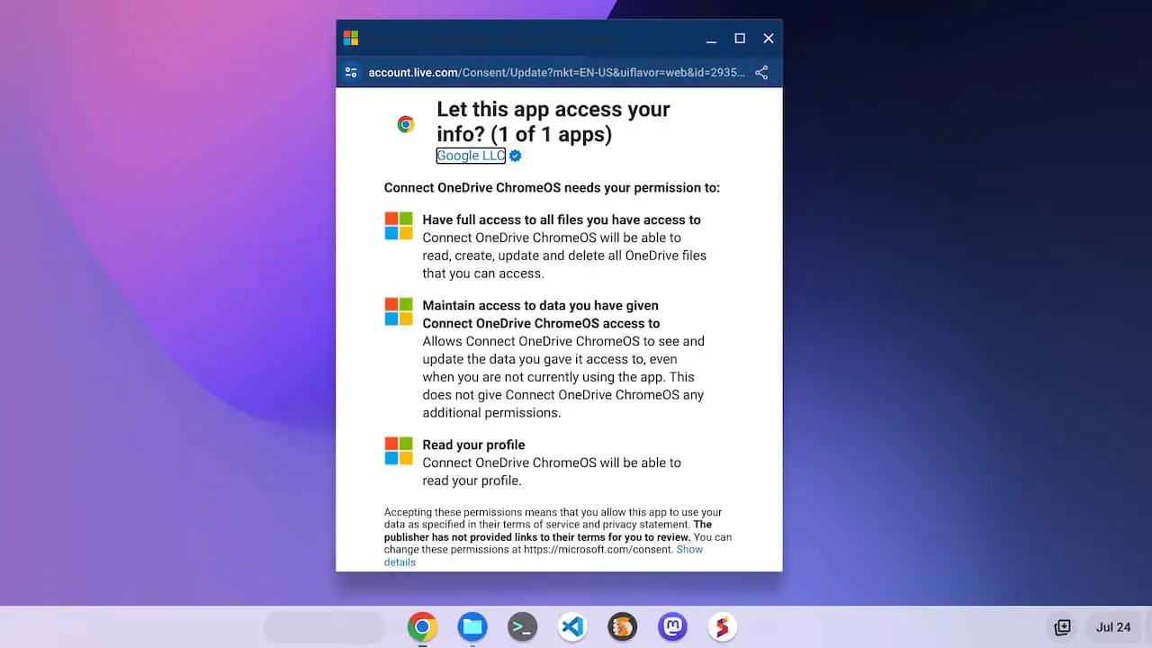The width and height of the screenshot is (1152, 648).
Task: Click the verified publisher badge beside Google LLC
Action: [x=516, y=156]
